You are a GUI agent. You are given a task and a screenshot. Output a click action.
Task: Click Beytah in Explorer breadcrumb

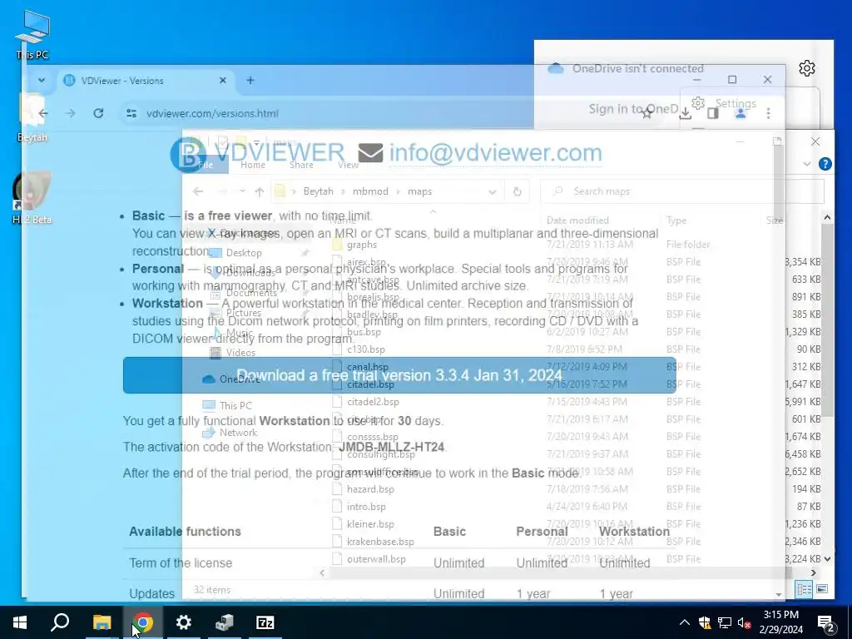[318, 191]
